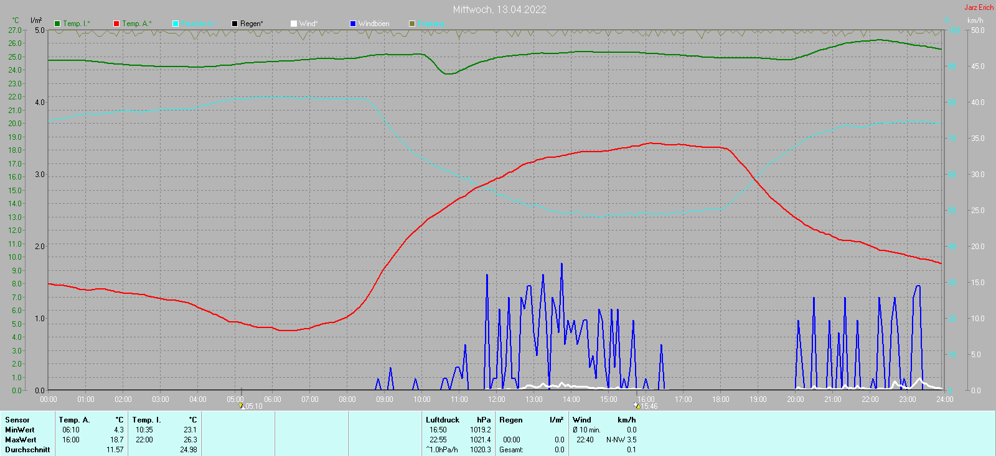Viewport: 996px width, 456px height.
Task: Click the '12:00' time axis label
Action: click(x=497, y=399)
